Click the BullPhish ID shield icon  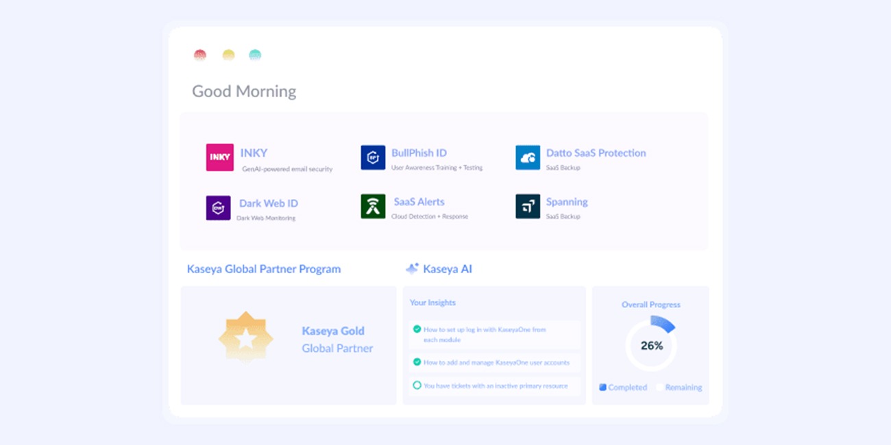[373, 157]
